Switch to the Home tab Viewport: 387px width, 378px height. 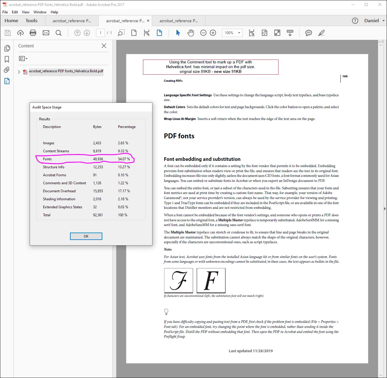point(11,21)
